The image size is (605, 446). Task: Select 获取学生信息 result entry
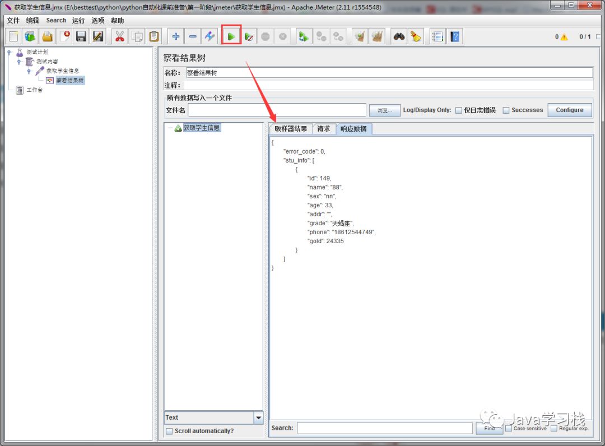pos(202,128)
